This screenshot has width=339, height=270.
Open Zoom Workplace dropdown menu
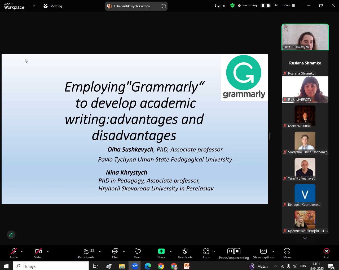pos(34,6)
